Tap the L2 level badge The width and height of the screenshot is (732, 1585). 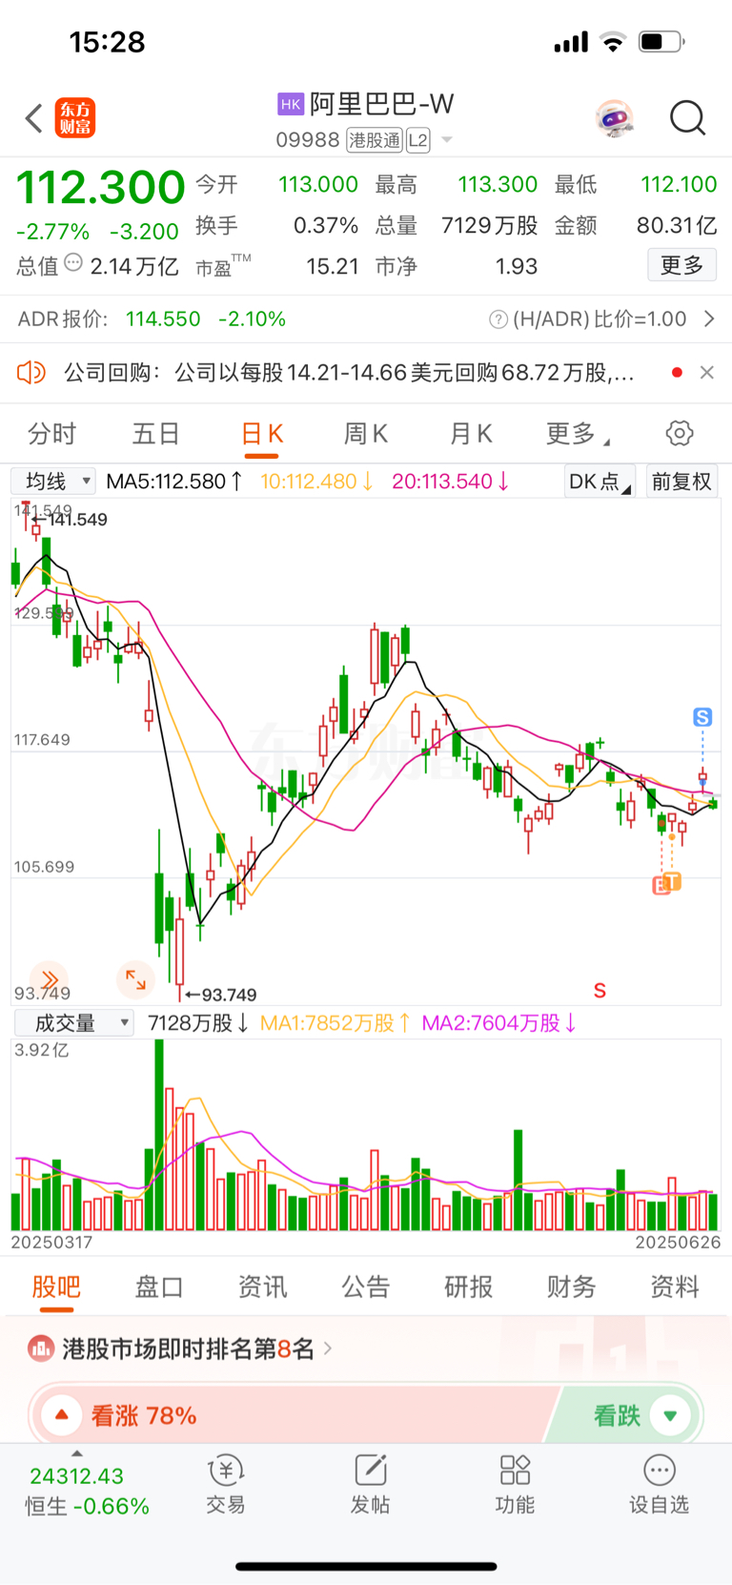coord(417,140)
